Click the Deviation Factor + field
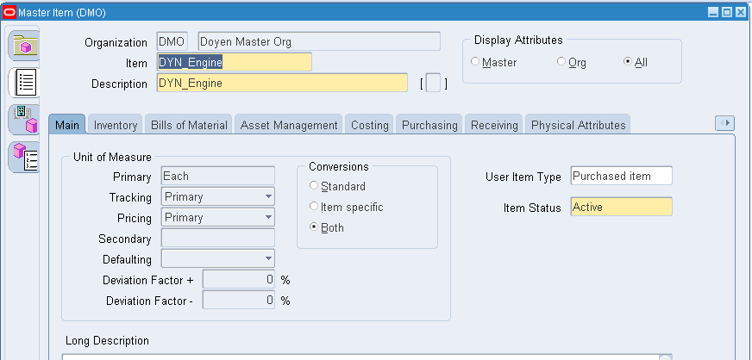 [239, 280]
